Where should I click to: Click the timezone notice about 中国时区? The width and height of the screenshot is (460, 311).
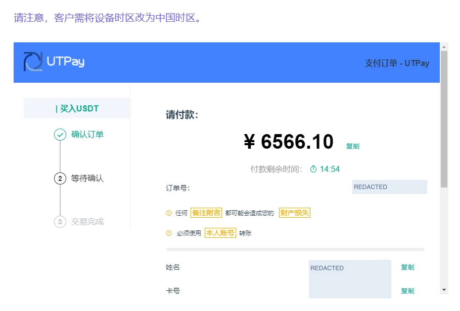click(107, 18)
